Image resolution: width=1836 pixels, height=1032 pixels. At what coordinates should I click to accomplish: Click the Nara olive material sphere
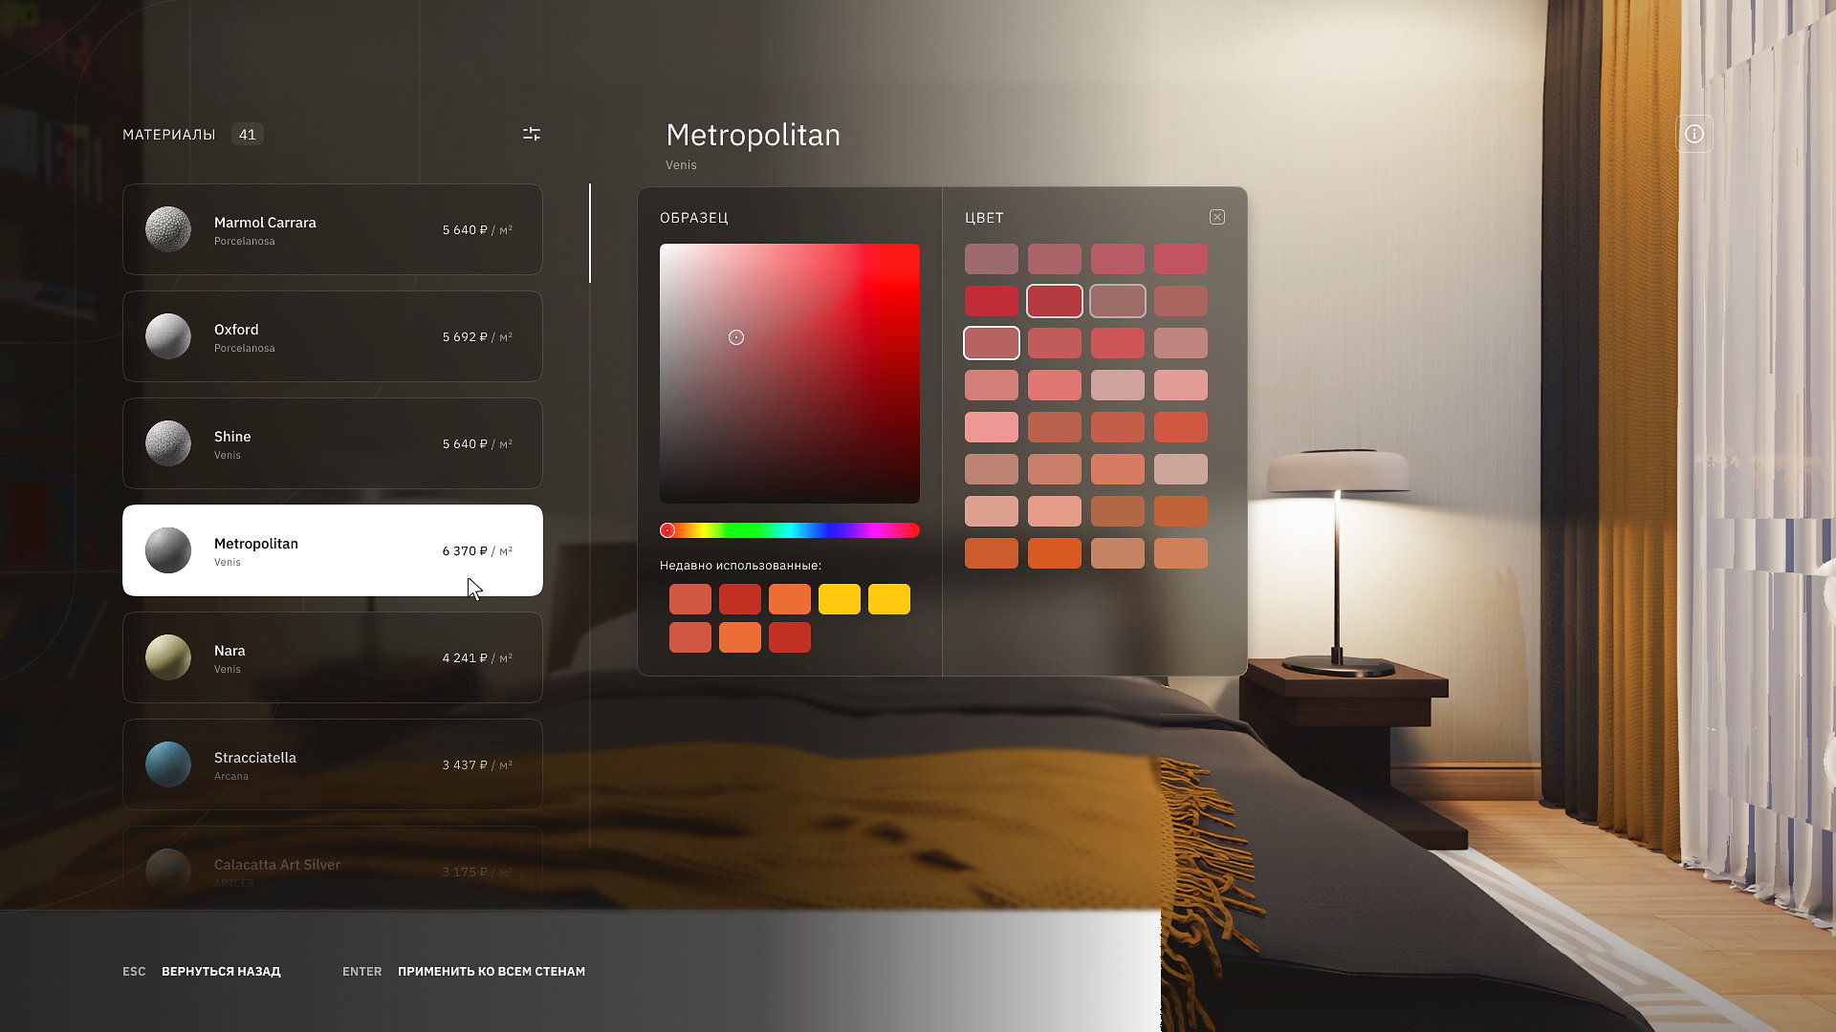pyautogui.click(x=168, y=657)
